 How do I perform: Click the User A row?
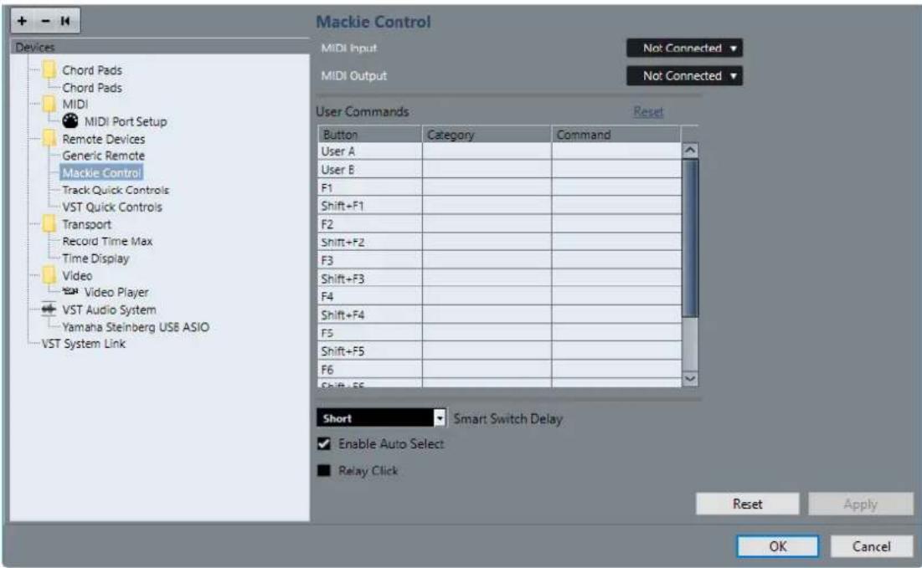click(500, 151)
